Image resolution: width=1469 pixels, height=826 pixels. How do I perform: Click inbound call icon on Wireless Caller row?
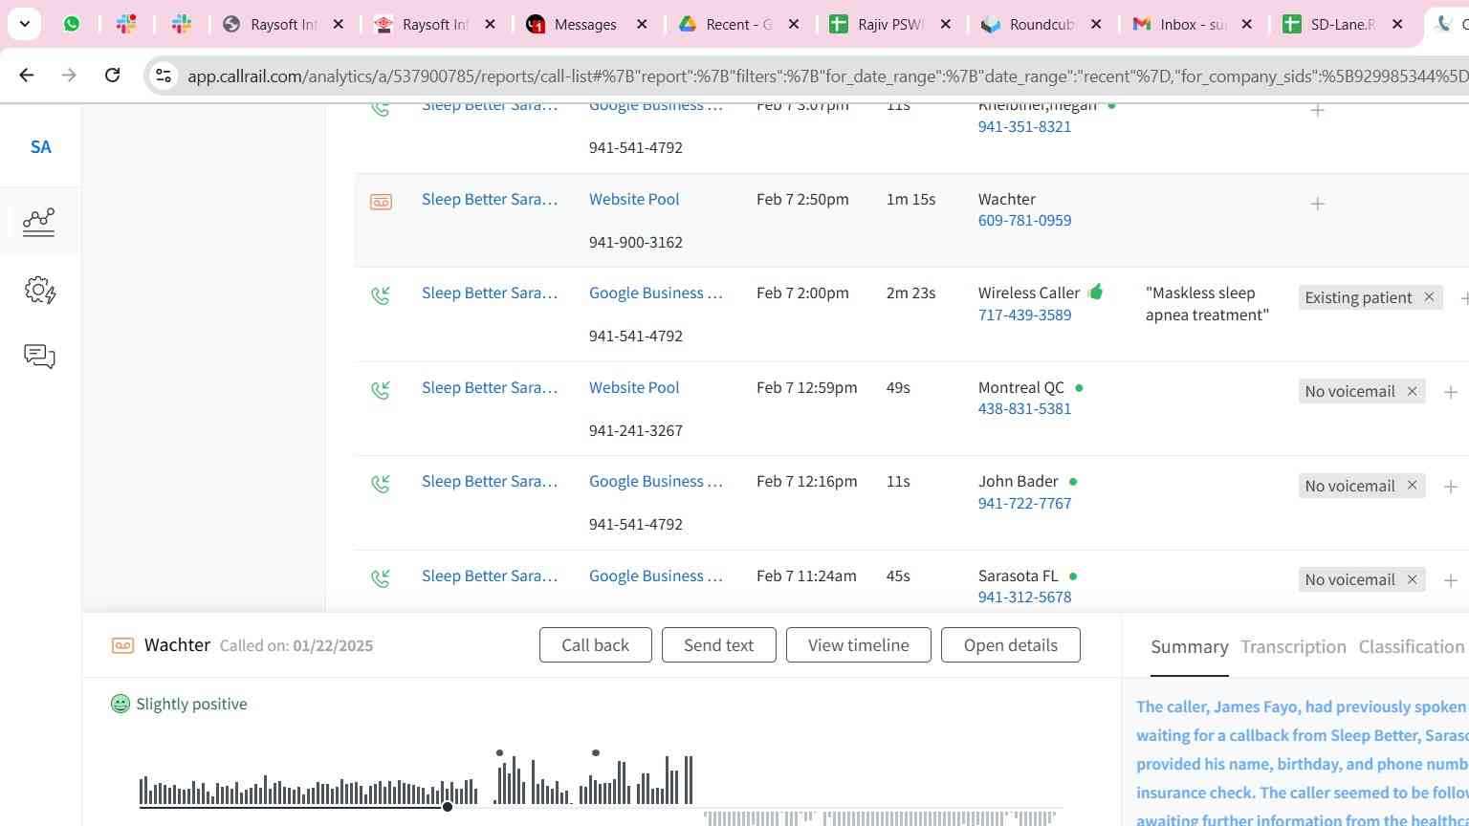(381, 295)
